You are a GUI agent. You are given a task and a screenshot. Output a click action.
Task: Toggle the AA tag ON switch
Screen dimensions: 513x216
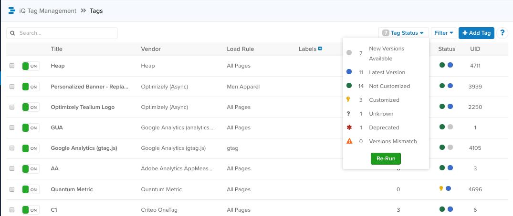pyautogui.click(x=31, y=169)
